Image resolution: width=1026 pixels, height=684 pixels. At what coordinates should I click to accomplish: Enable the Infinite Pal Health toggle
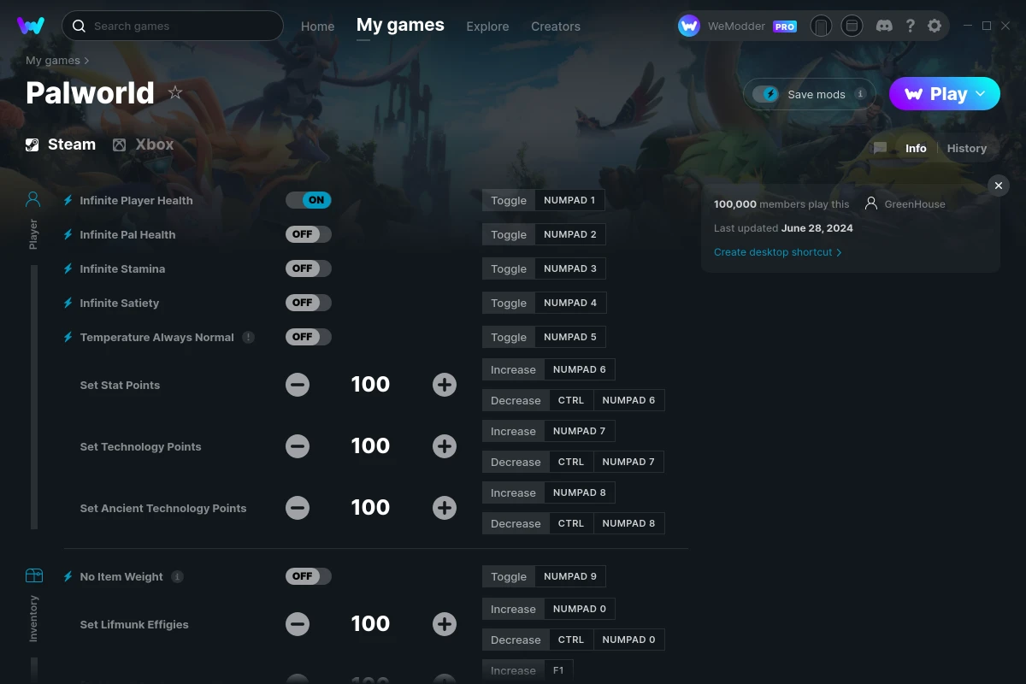308,233
